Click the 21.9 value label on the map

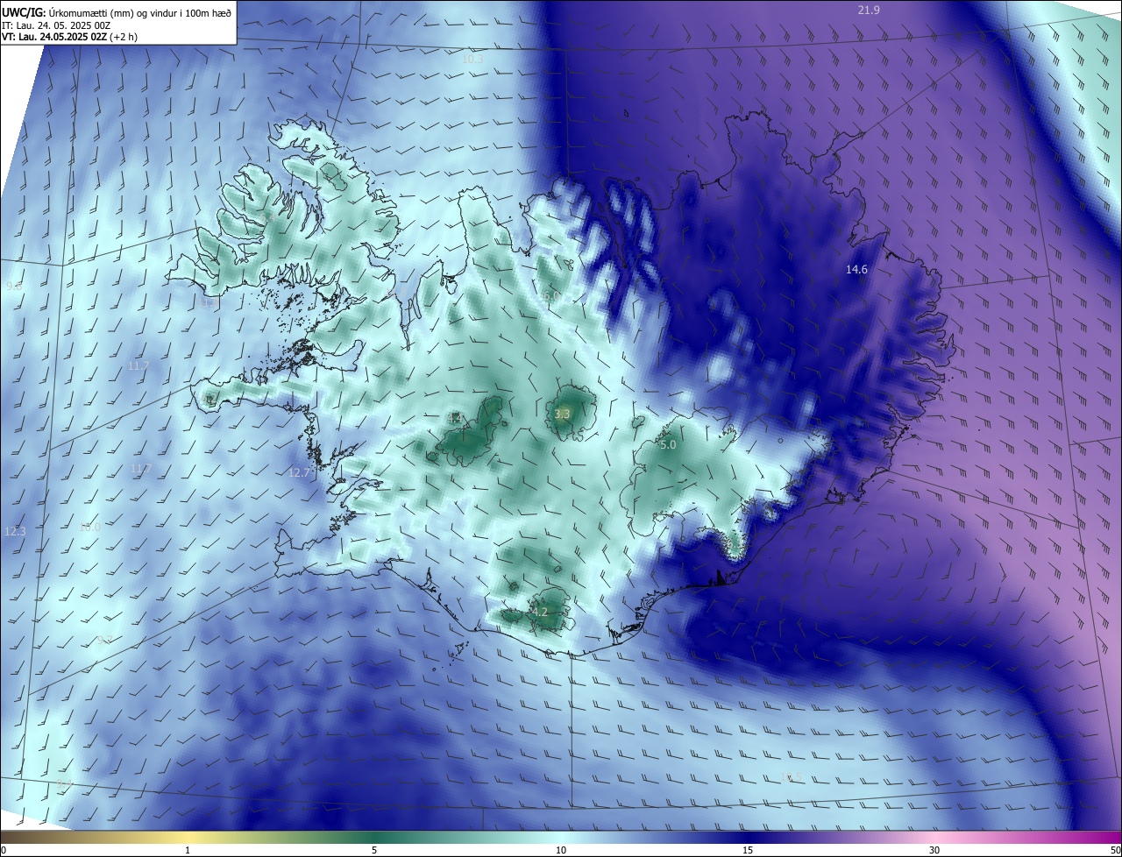click(869, 10)
